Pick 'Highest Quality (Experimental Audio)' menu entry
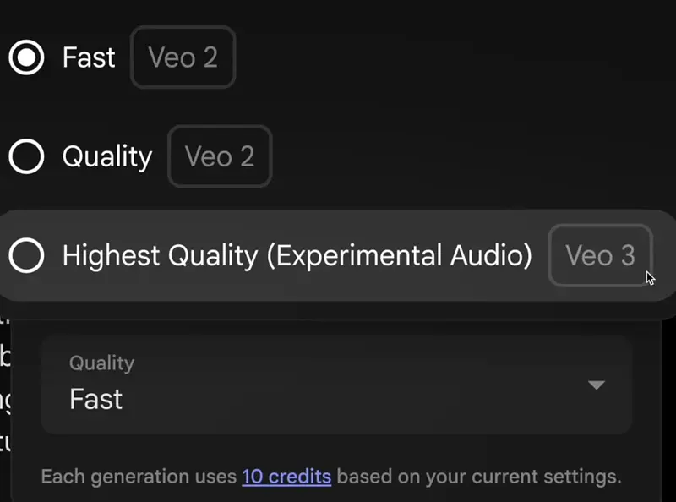Image resolution: width=676 pixels, height=502 pixels. pos(296,255)
